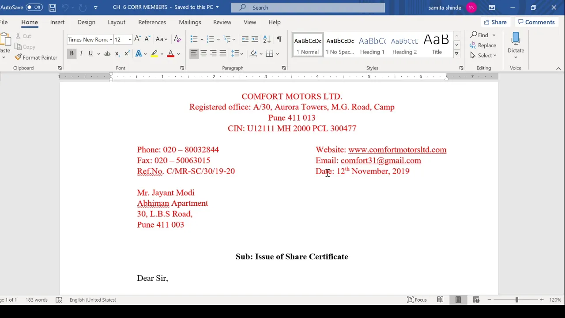565x318 pixels.
Task: Collapse the ribbon with the chevron
Action: 558,68
